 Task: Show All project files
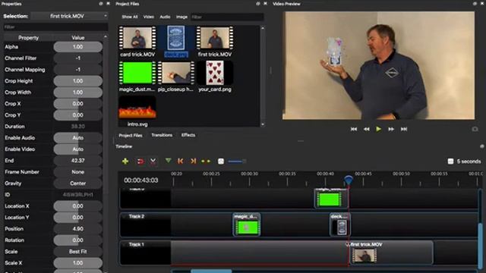pos(130,17)
